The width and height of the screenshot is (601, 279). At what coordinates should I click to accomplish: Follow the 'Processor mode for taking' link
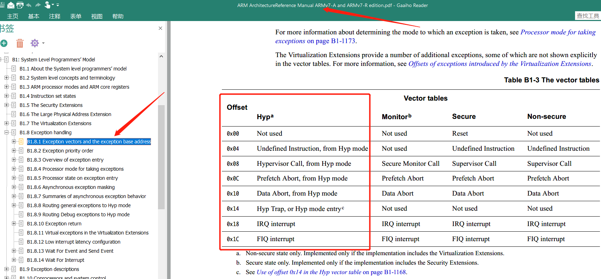[x=558, y=32]
